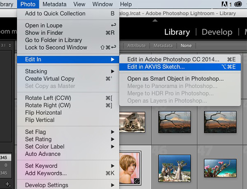
Task: Click the plus icon in left panel
Action: coord(7,184)
